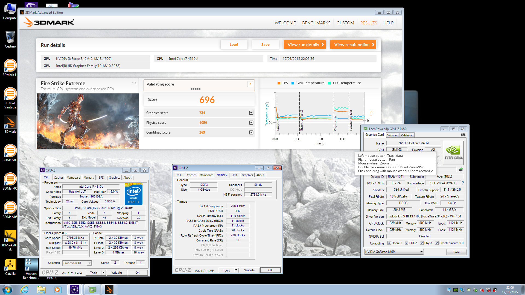Click the Close button in GPU-Z
Image resolution: width=525 pixels, height=295 pixels.
click(x=456, y=252)
